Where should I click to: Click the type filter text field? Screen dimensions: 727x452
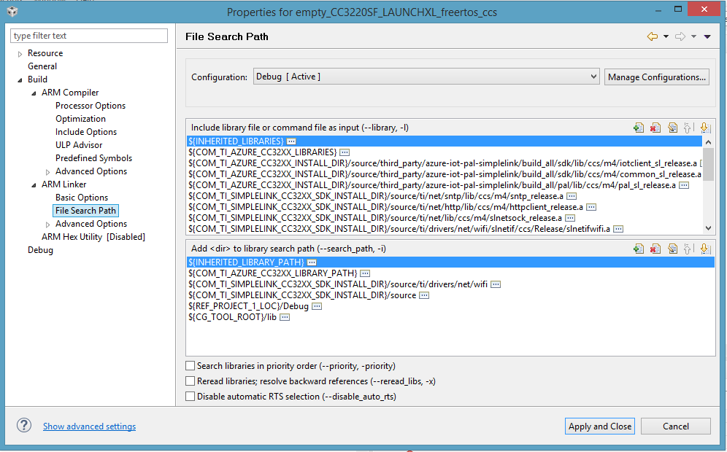click(x=89, y=36)
